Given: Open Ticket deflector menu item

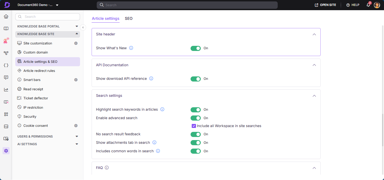Looking at the screenshot, I should click(x=48, y=98).
